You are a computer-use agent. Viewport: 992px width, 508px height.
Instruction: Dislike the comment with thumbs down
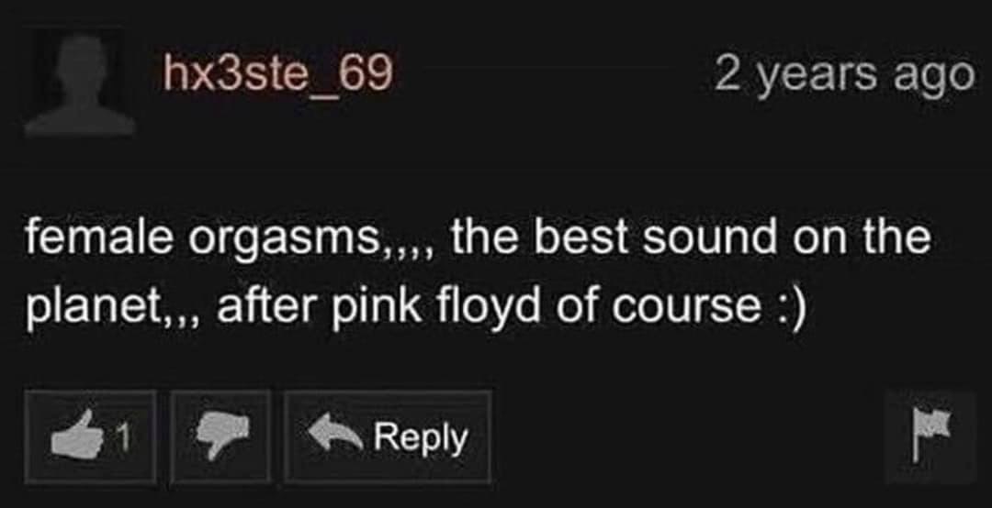(220, 436)
